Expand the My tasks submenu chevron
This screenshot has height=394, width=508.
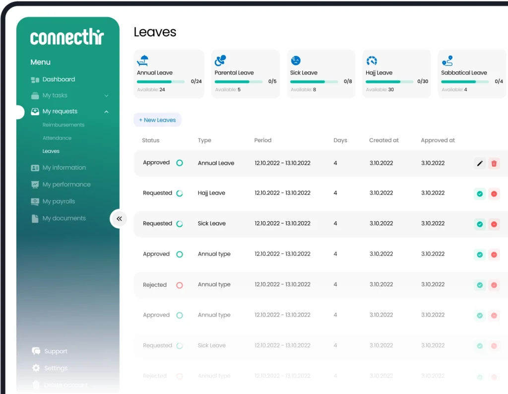pyautogui.click(x=106, y=96)
